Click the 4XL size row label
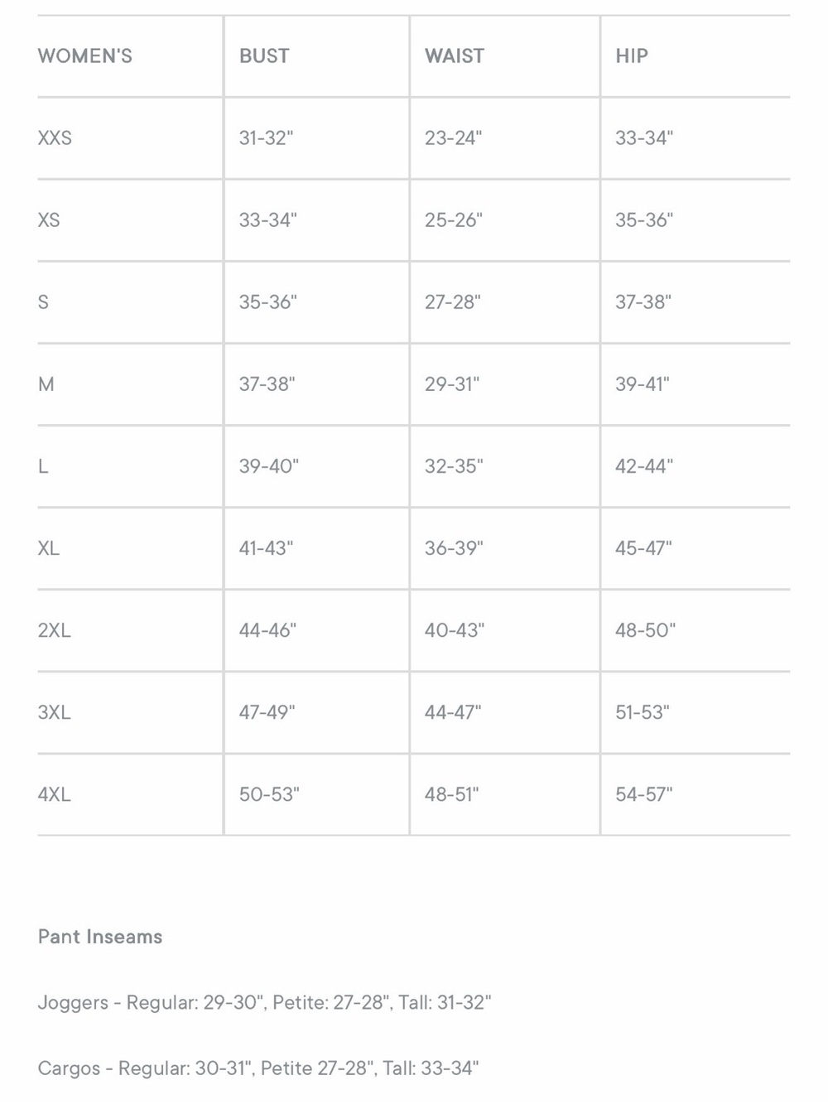This screenshot has height=1104, width=828. pyautogui.click(x=55, y=794)
